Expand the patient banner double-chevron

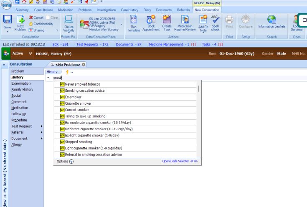click(x=30, y=53)
